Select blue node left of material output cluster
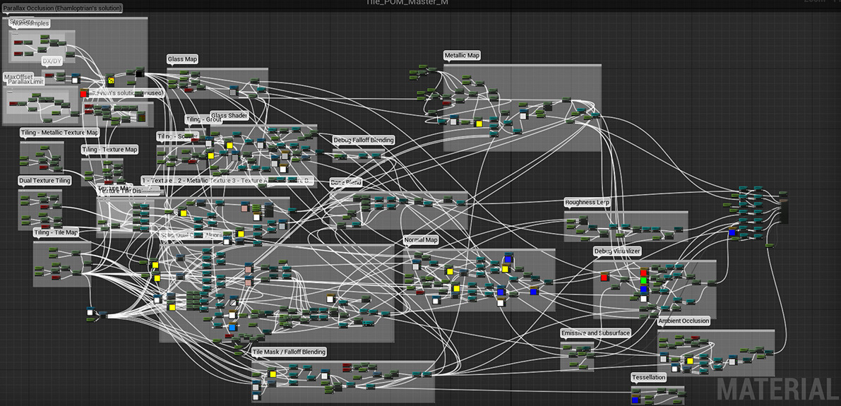The height and width of the screenshot is (406, 841). click(x=732, y=232)
